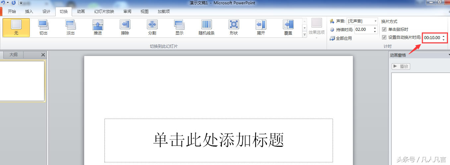Switch to the 动画 ribbon tab
This screenshot has width=450, height=165.
(x=81, y=12)
